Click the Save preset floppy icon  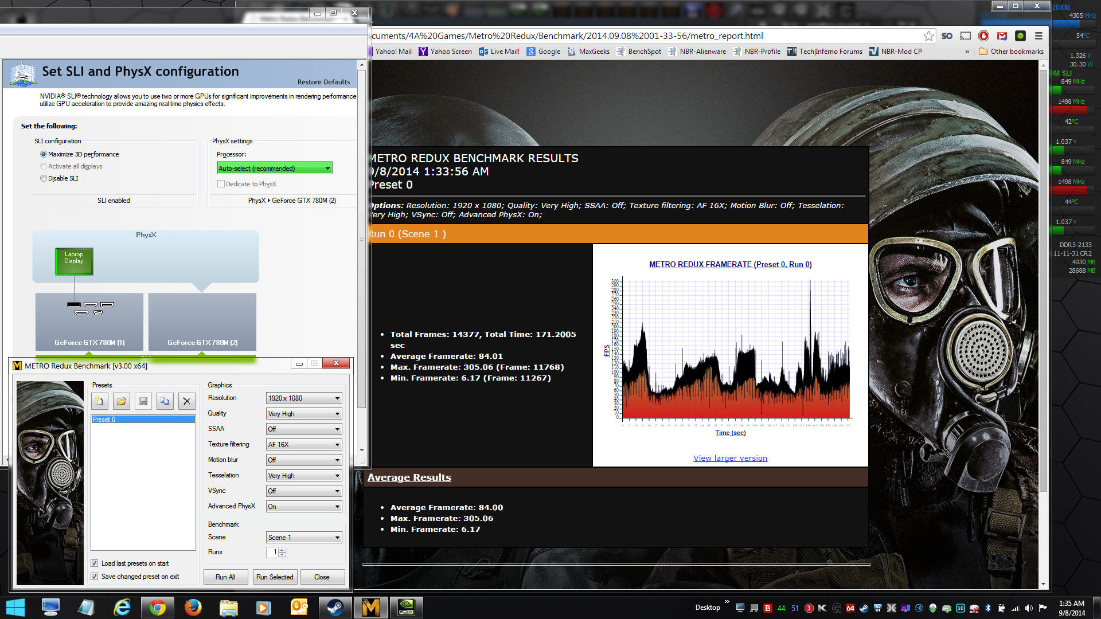pos(143,401)
